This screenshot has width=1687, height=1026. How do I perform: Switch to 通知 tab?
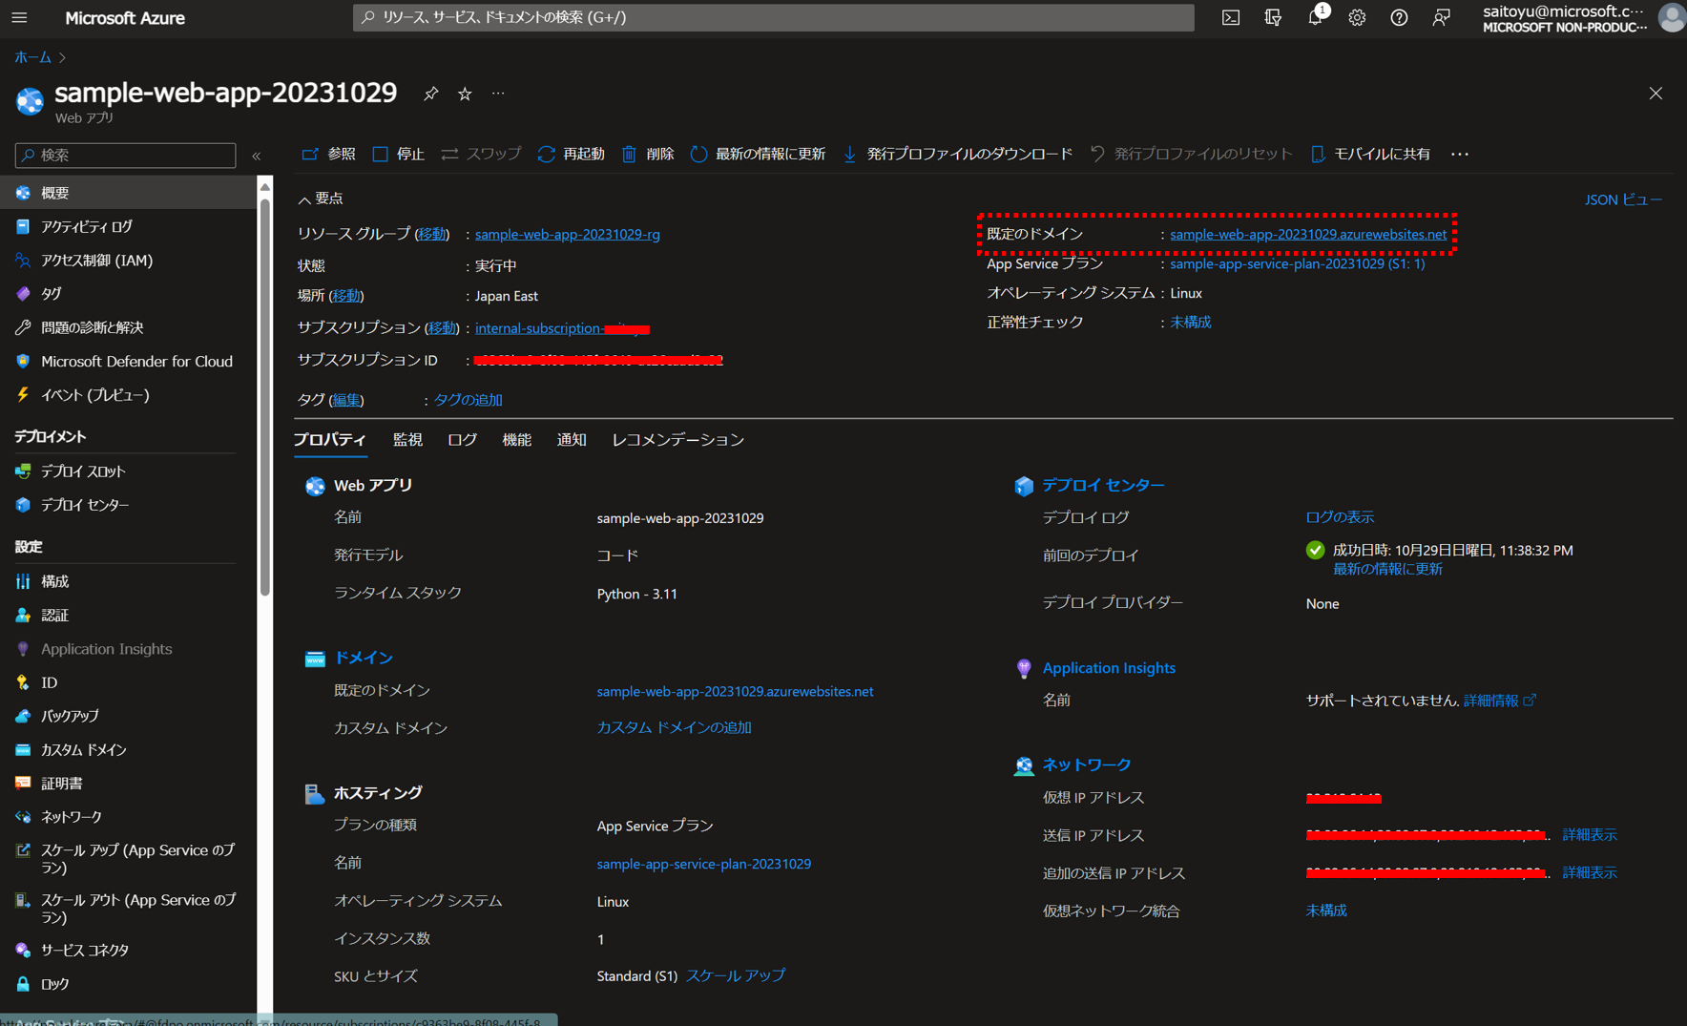coord(572,440)
